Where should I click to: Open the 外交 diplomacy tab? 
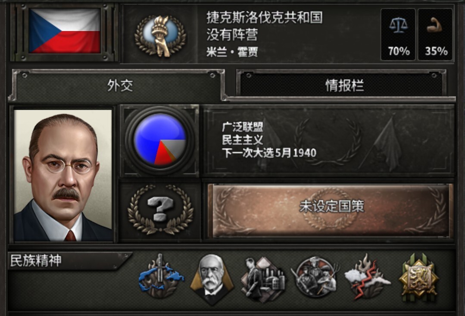click(120, 85)
